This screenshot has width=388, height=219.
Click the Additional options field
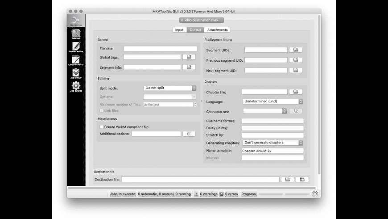[x=156, y=134]
